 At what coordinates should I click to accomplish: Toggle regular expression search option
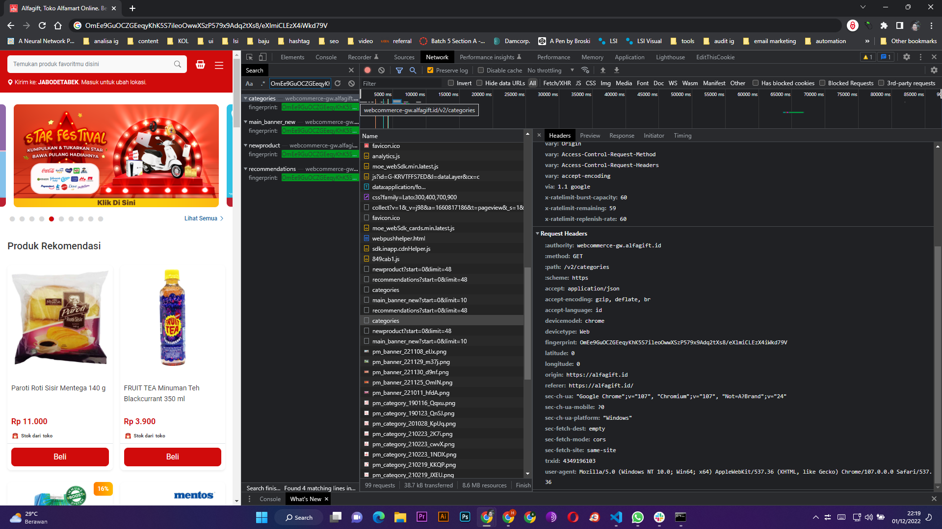click(263, 84)
